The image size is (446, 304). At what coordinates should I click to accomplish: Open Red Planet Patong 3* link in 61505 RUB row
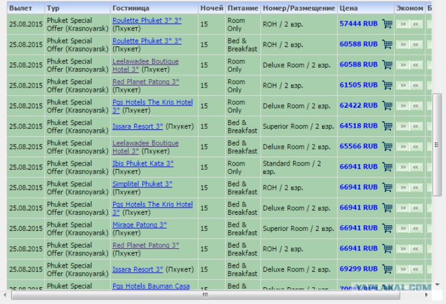[x=146, y=82]
